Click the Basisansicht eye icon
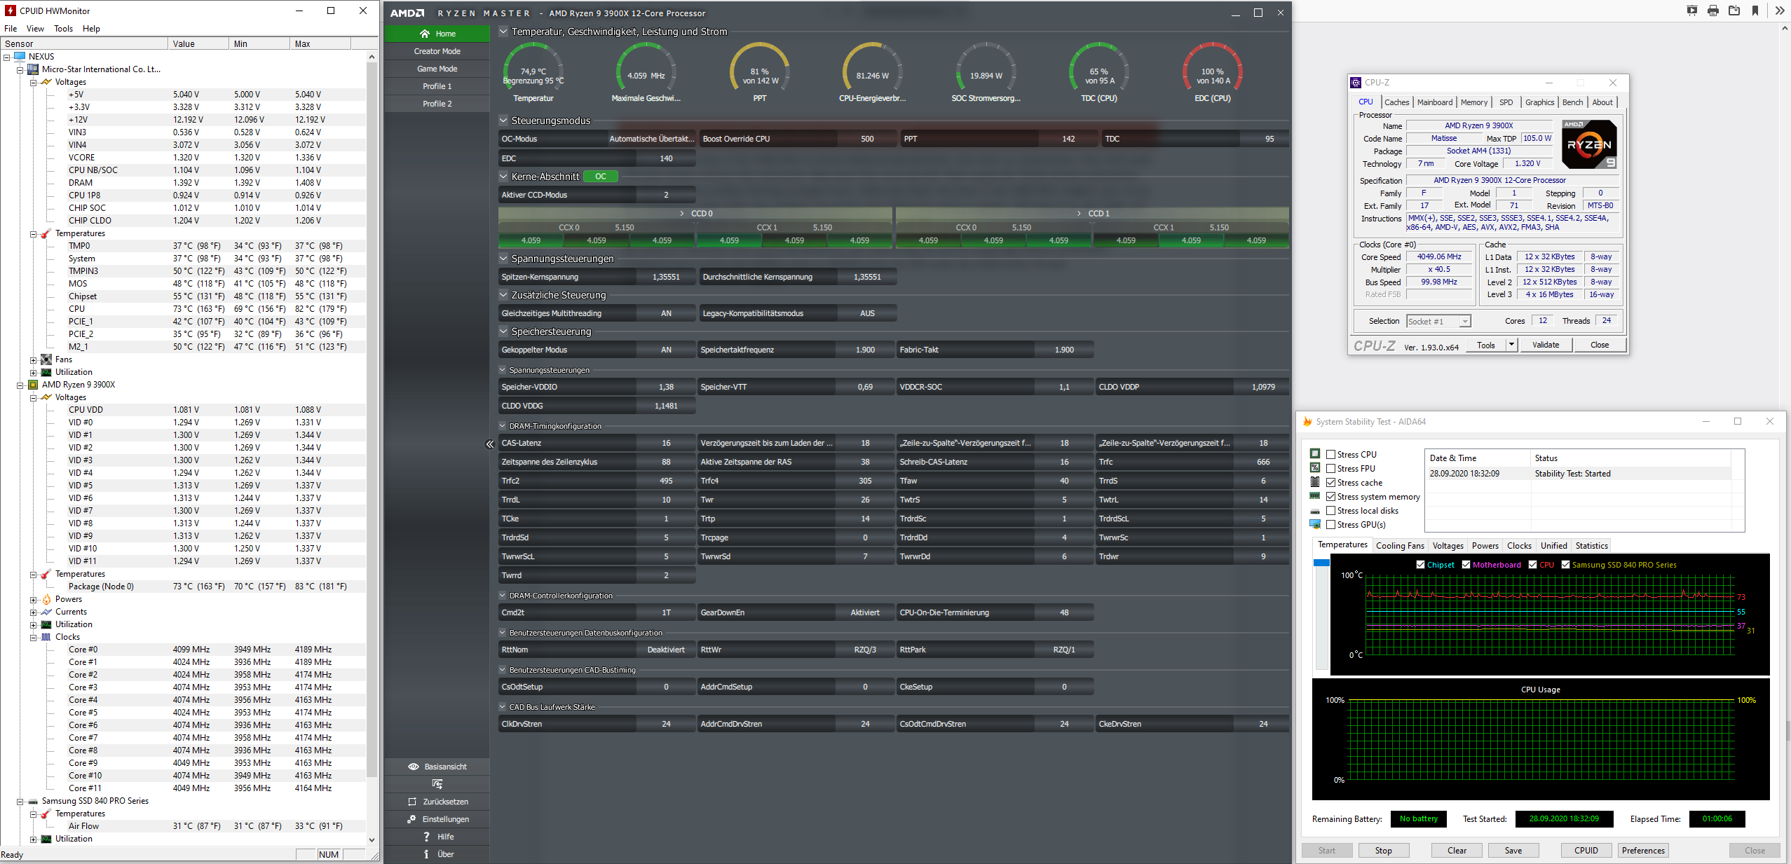 pos(414,767)
